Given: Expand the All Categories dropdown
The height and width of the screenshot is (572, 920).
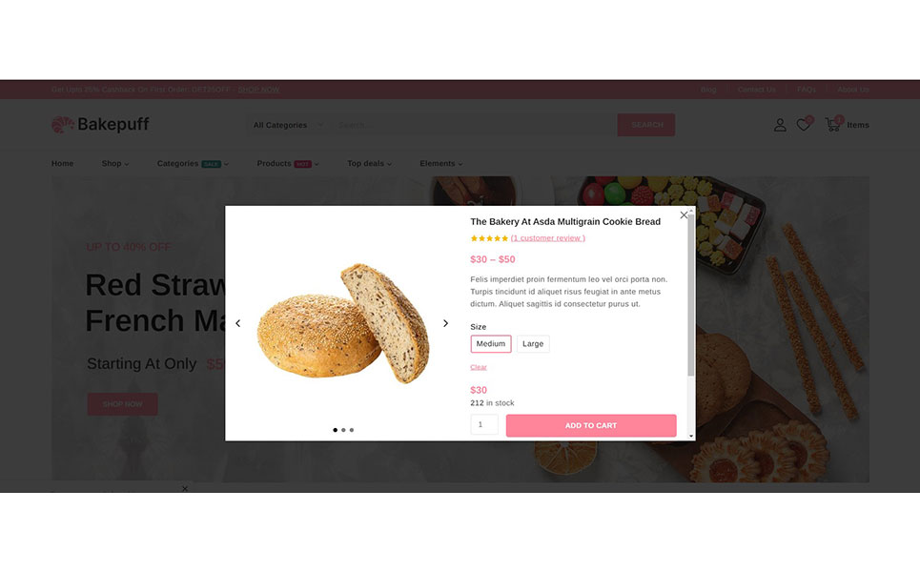Looking at the screenshot, I should pyautogui.click(x=288, y=125).
